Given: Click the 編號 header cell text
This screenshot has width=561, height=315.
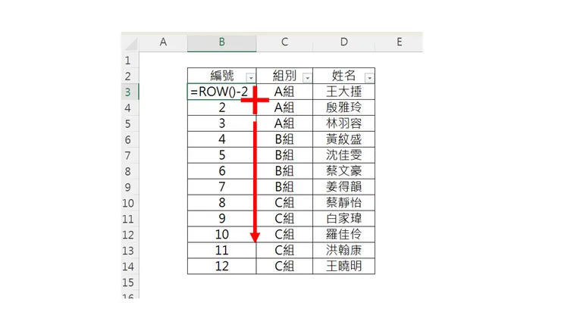Looking at the screenshot, I should pos(222,76).
